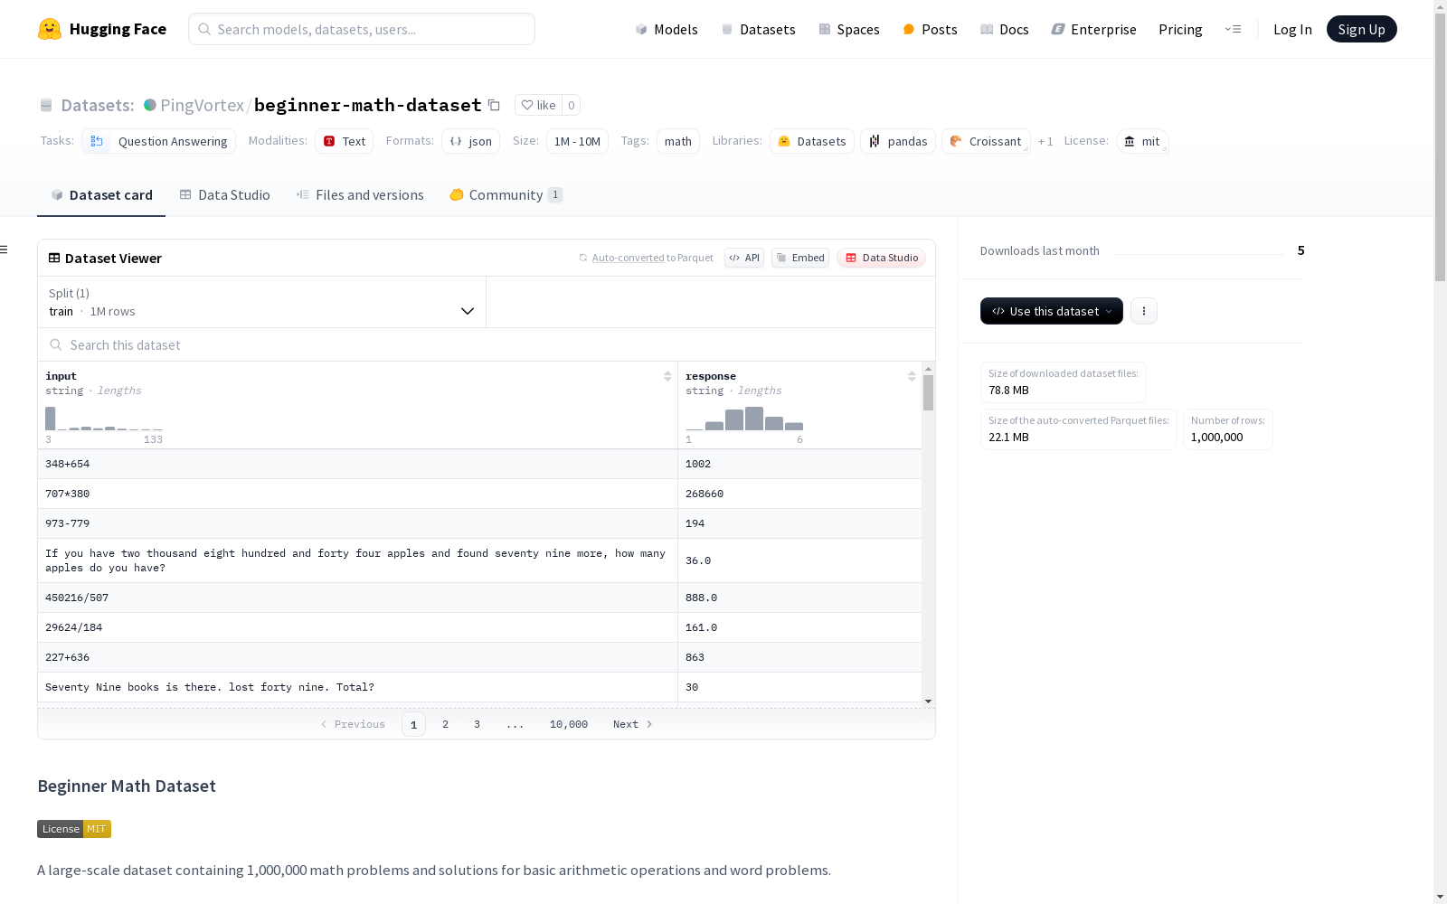The height and width of the screenshot is (904, 1447).
Task: Click the Hugging Face logo icon
Action: [50, 29]
